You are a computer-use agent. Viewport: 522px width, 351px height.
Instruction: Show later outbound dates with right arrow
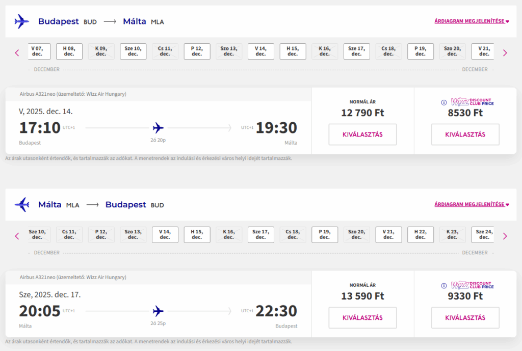point(505,53)
